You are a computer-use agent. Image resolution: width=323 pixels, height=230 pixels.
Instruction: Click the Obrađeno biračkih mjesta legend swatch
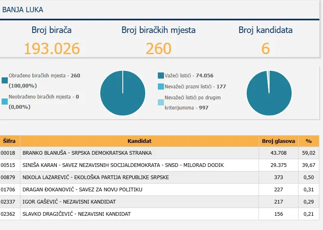click(4, 81)
